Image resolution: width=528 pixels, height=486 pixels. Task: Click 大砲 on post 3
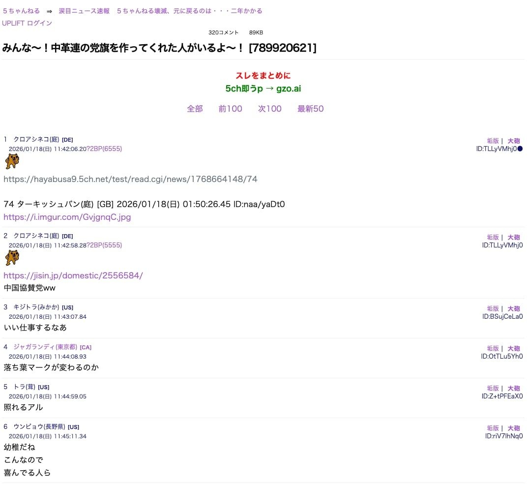point(514,309)
